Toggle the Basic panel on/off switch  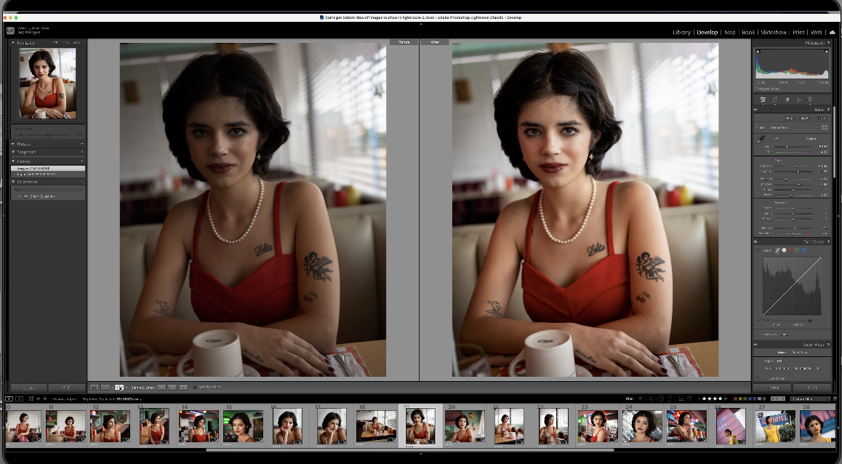755,109
